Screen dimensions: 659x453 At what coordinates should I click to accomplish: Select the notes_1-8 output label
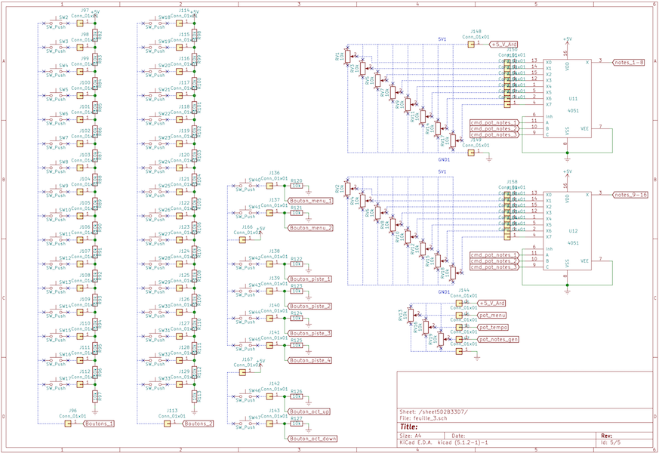(629, 62)
